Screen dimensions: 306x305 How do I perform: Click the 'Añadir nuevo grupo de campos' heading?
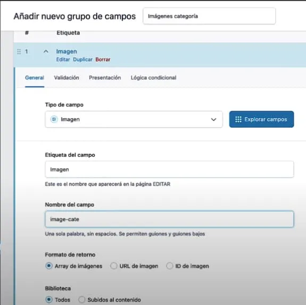[75, 16]
